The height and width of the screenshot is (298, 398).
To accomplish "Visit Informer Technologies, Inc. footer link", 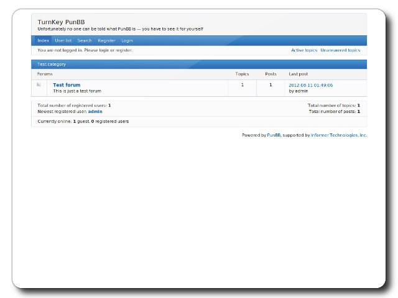I will click(x=339, y=135).
